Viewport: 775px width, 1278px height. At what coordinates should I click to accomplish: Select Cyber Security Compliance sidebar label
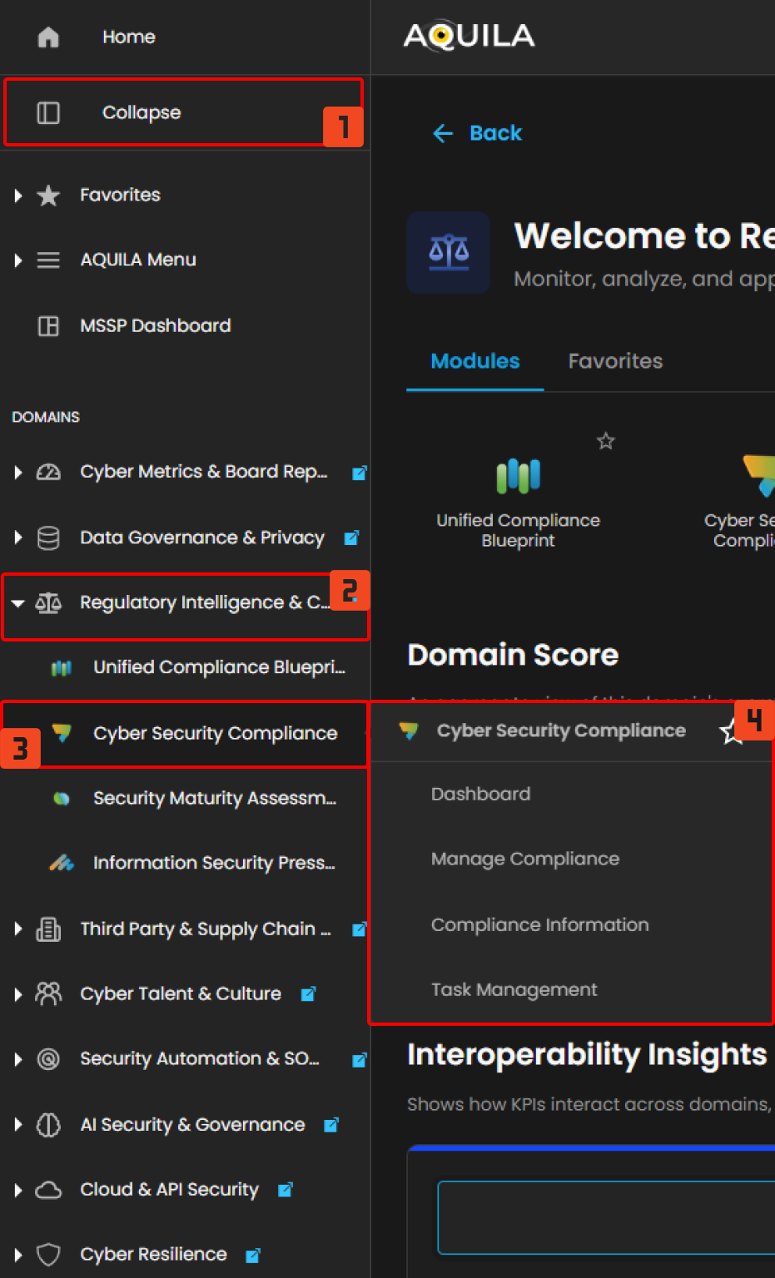coord(216,733)
